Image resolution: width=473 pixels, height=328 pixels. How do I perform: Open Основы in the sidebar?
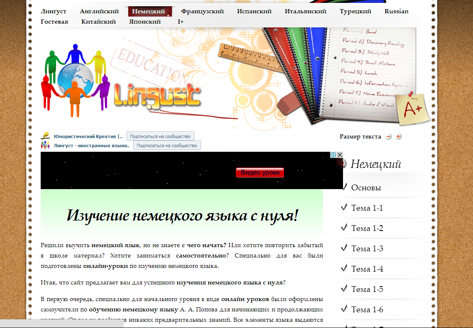pyautogui.click(x=366, y=188)
